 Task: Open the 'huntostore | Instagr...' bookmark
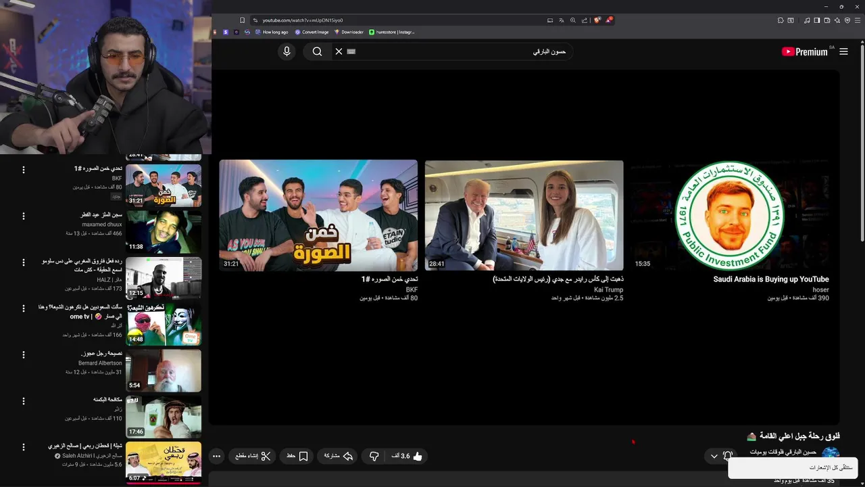(392, 32)
